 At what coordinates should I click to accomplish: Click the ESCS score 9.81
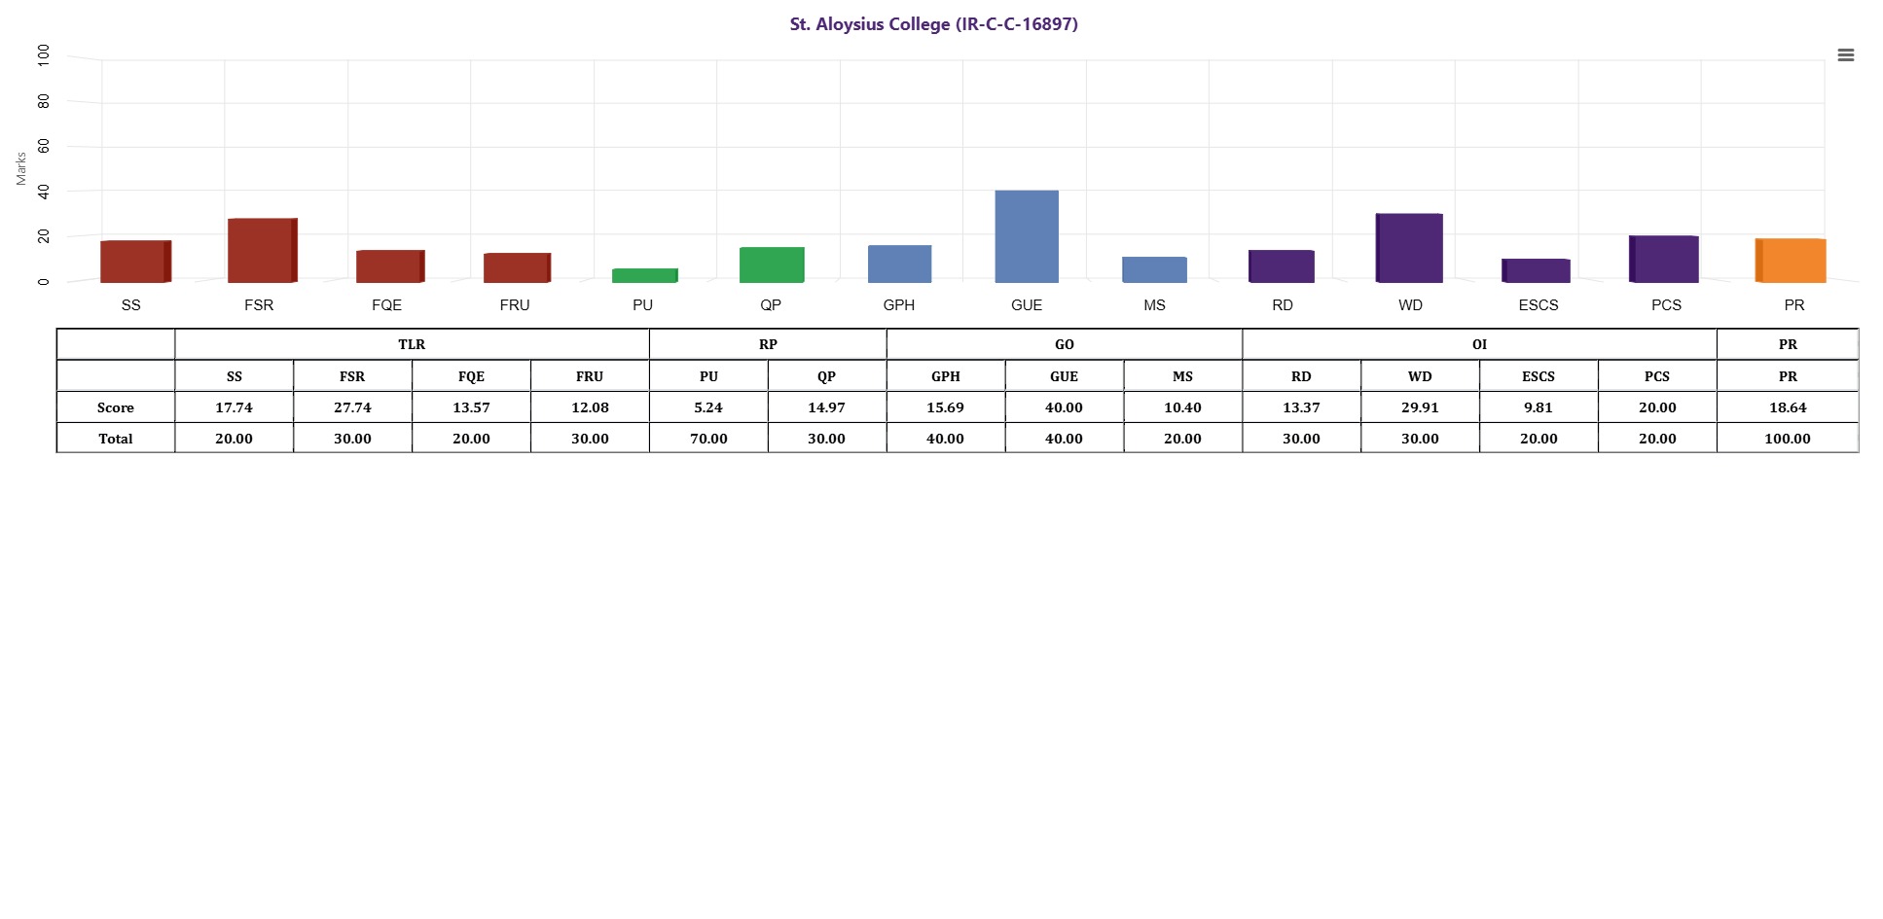pyautogui.click(x=1539, y=407)
